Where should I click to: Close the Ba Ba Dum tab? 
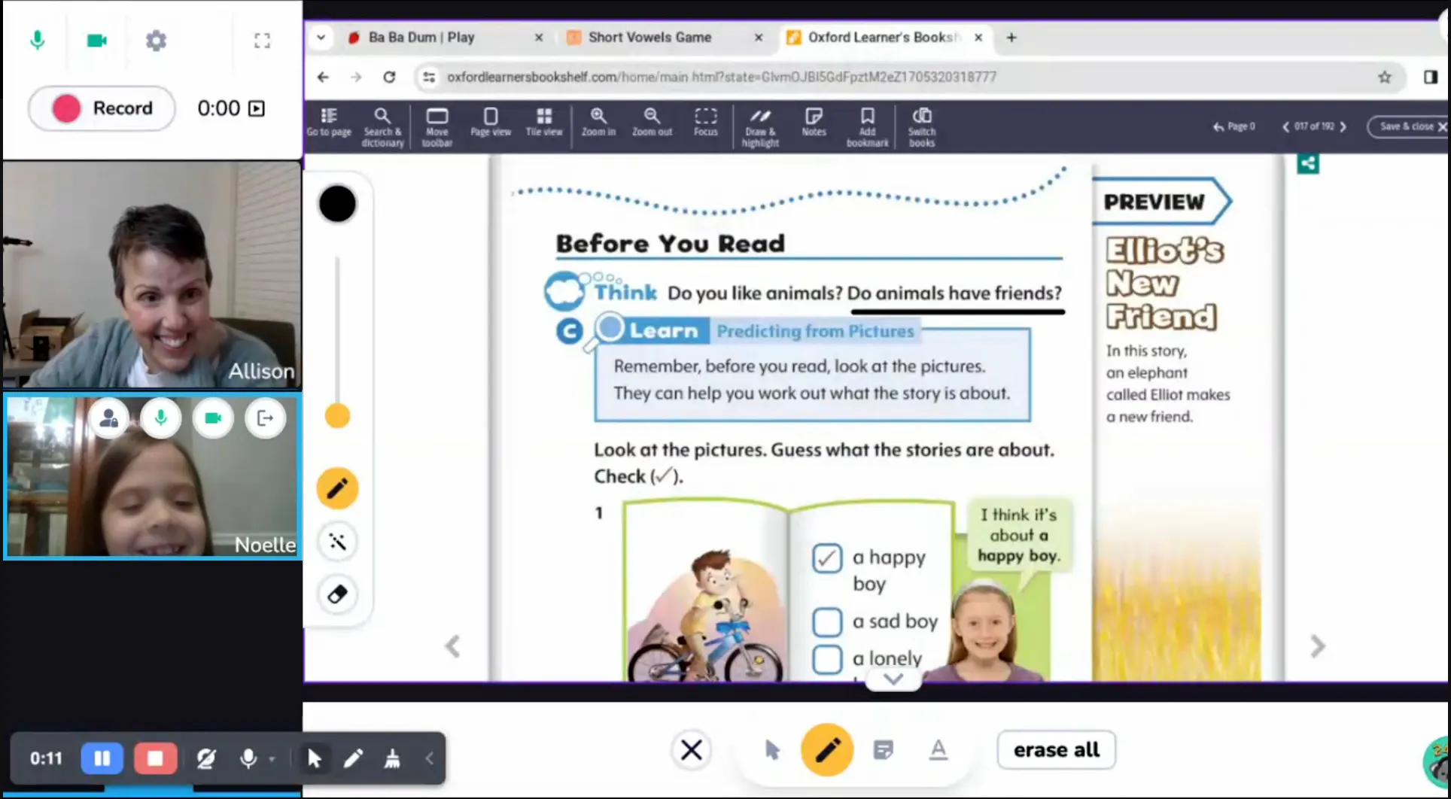[539, 38]
